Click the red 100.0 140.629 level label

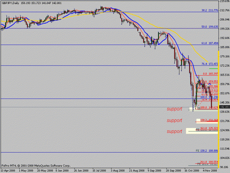click(x=209, y=107)
